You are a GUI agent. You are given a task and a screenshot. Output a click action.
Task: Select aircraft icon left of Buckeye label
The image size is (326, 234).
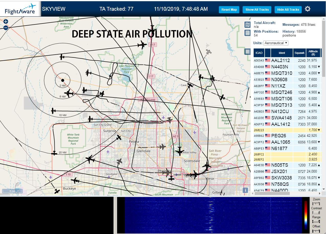point(57,191)
